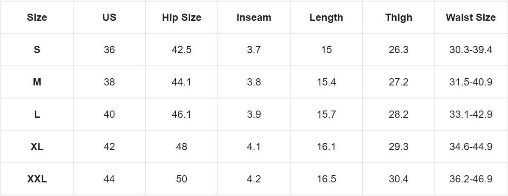
Task: Click the XL size row label
Action: tap(37, 146)
